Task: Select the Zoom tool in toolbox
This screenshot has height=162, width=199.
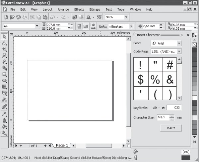Action: [x=4, y=55]
